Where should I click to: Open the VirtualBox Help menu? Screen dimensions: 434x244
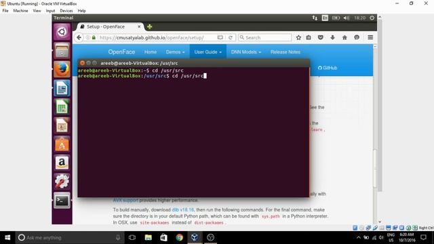click(x=81, y=11)
